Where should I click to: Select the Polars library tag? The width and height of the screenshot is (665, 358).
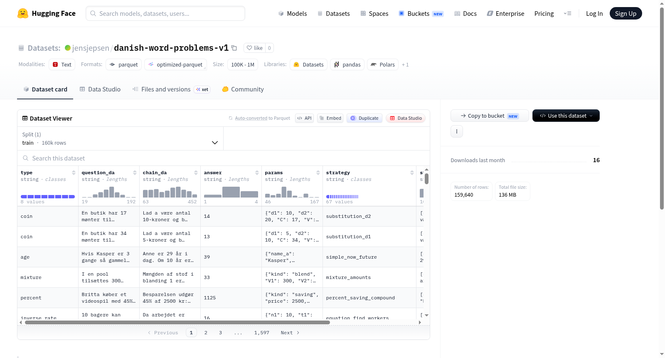[x=383, y=64]
